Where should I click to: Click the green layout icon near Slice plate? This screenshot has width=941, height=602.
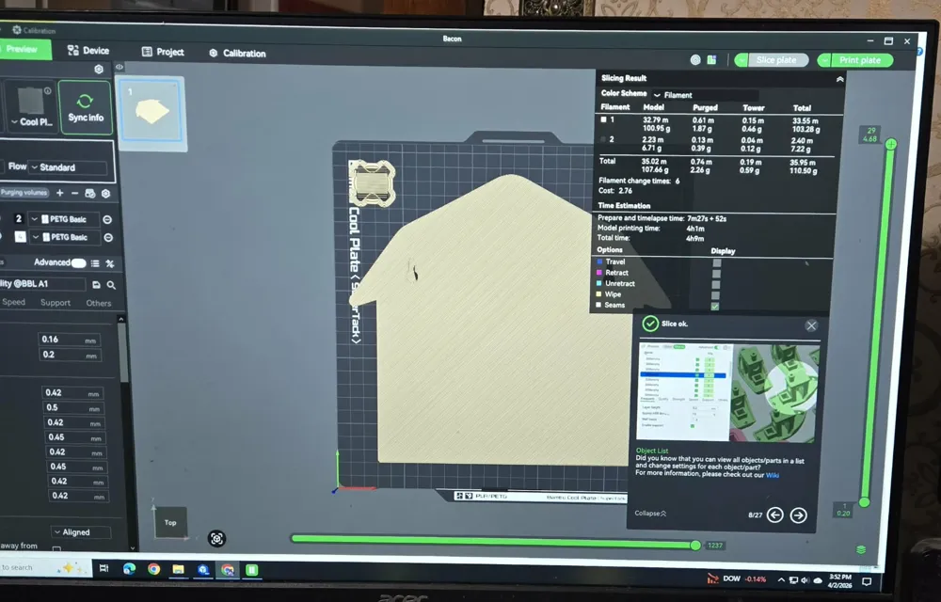coord(711,59)
